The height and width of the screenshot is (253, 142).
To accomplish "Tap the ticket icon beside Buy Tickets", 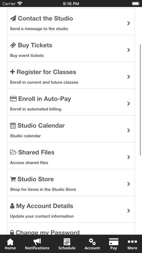I will pos(13,45).
